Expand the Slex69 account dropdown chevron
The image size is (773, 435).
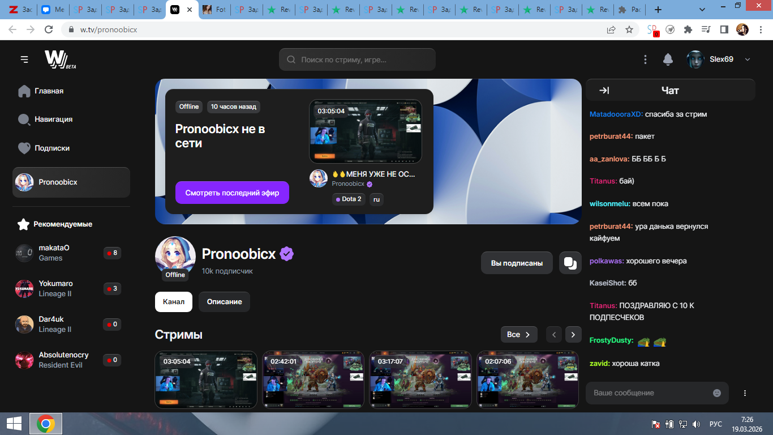point(747,59)
